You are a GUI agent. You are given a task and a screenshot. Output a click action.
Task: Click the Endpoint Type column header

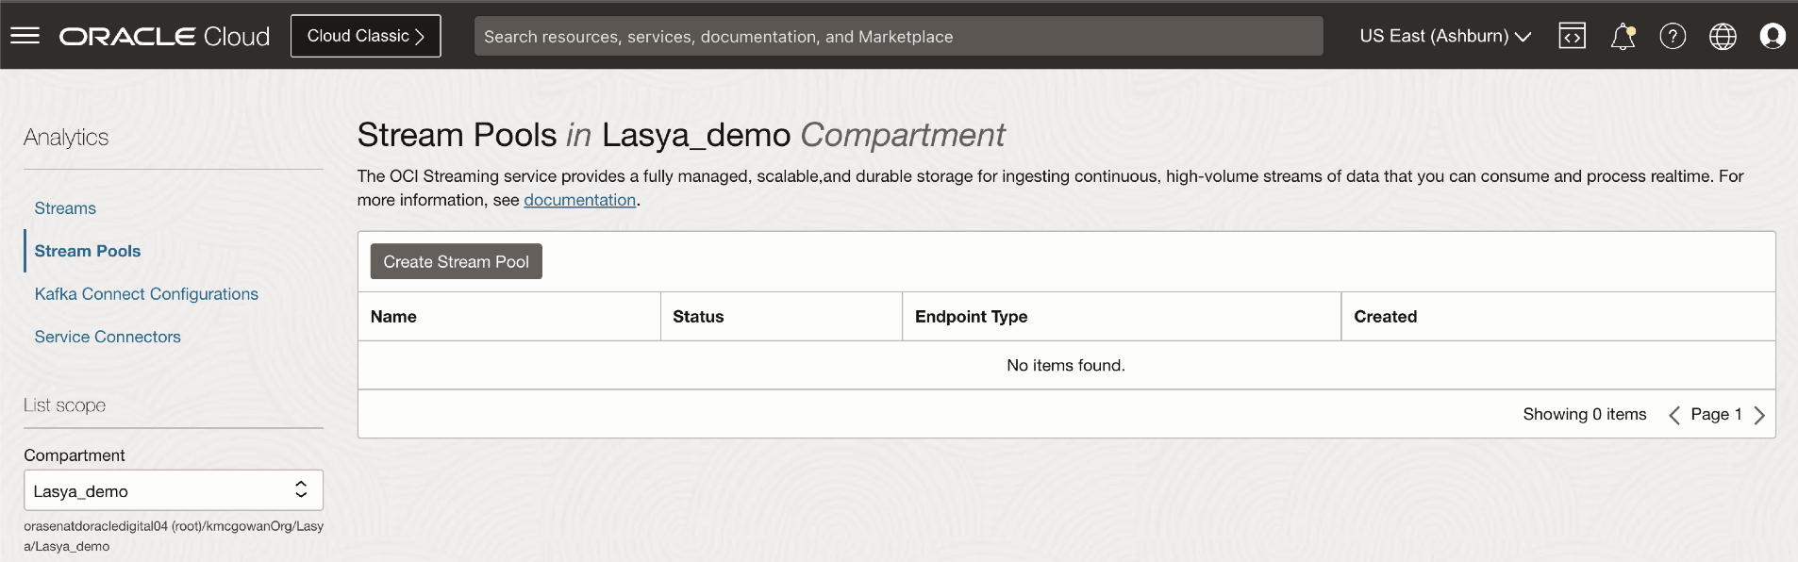(x=1122, y=317)
